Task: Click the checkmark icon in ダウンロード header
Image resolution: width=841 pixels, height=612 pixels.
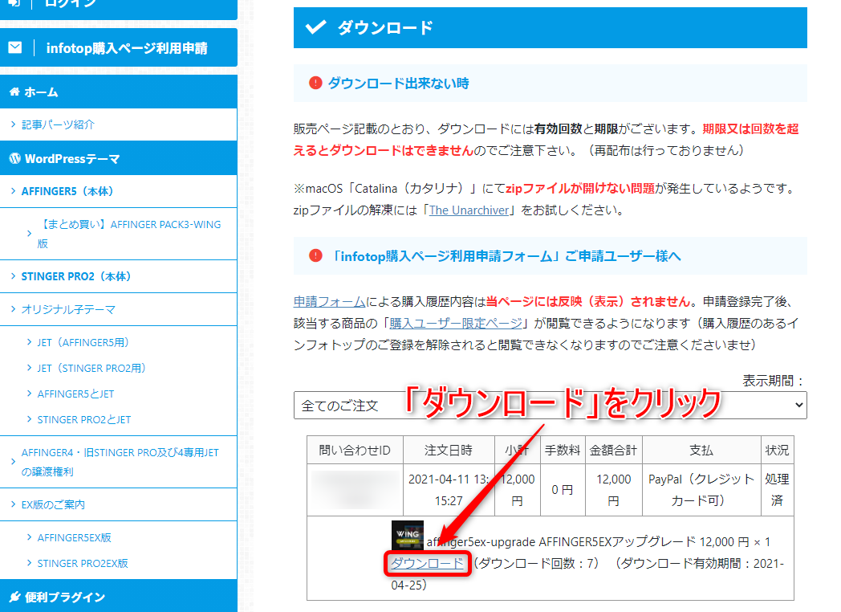Action: click(x=316, y=27)
